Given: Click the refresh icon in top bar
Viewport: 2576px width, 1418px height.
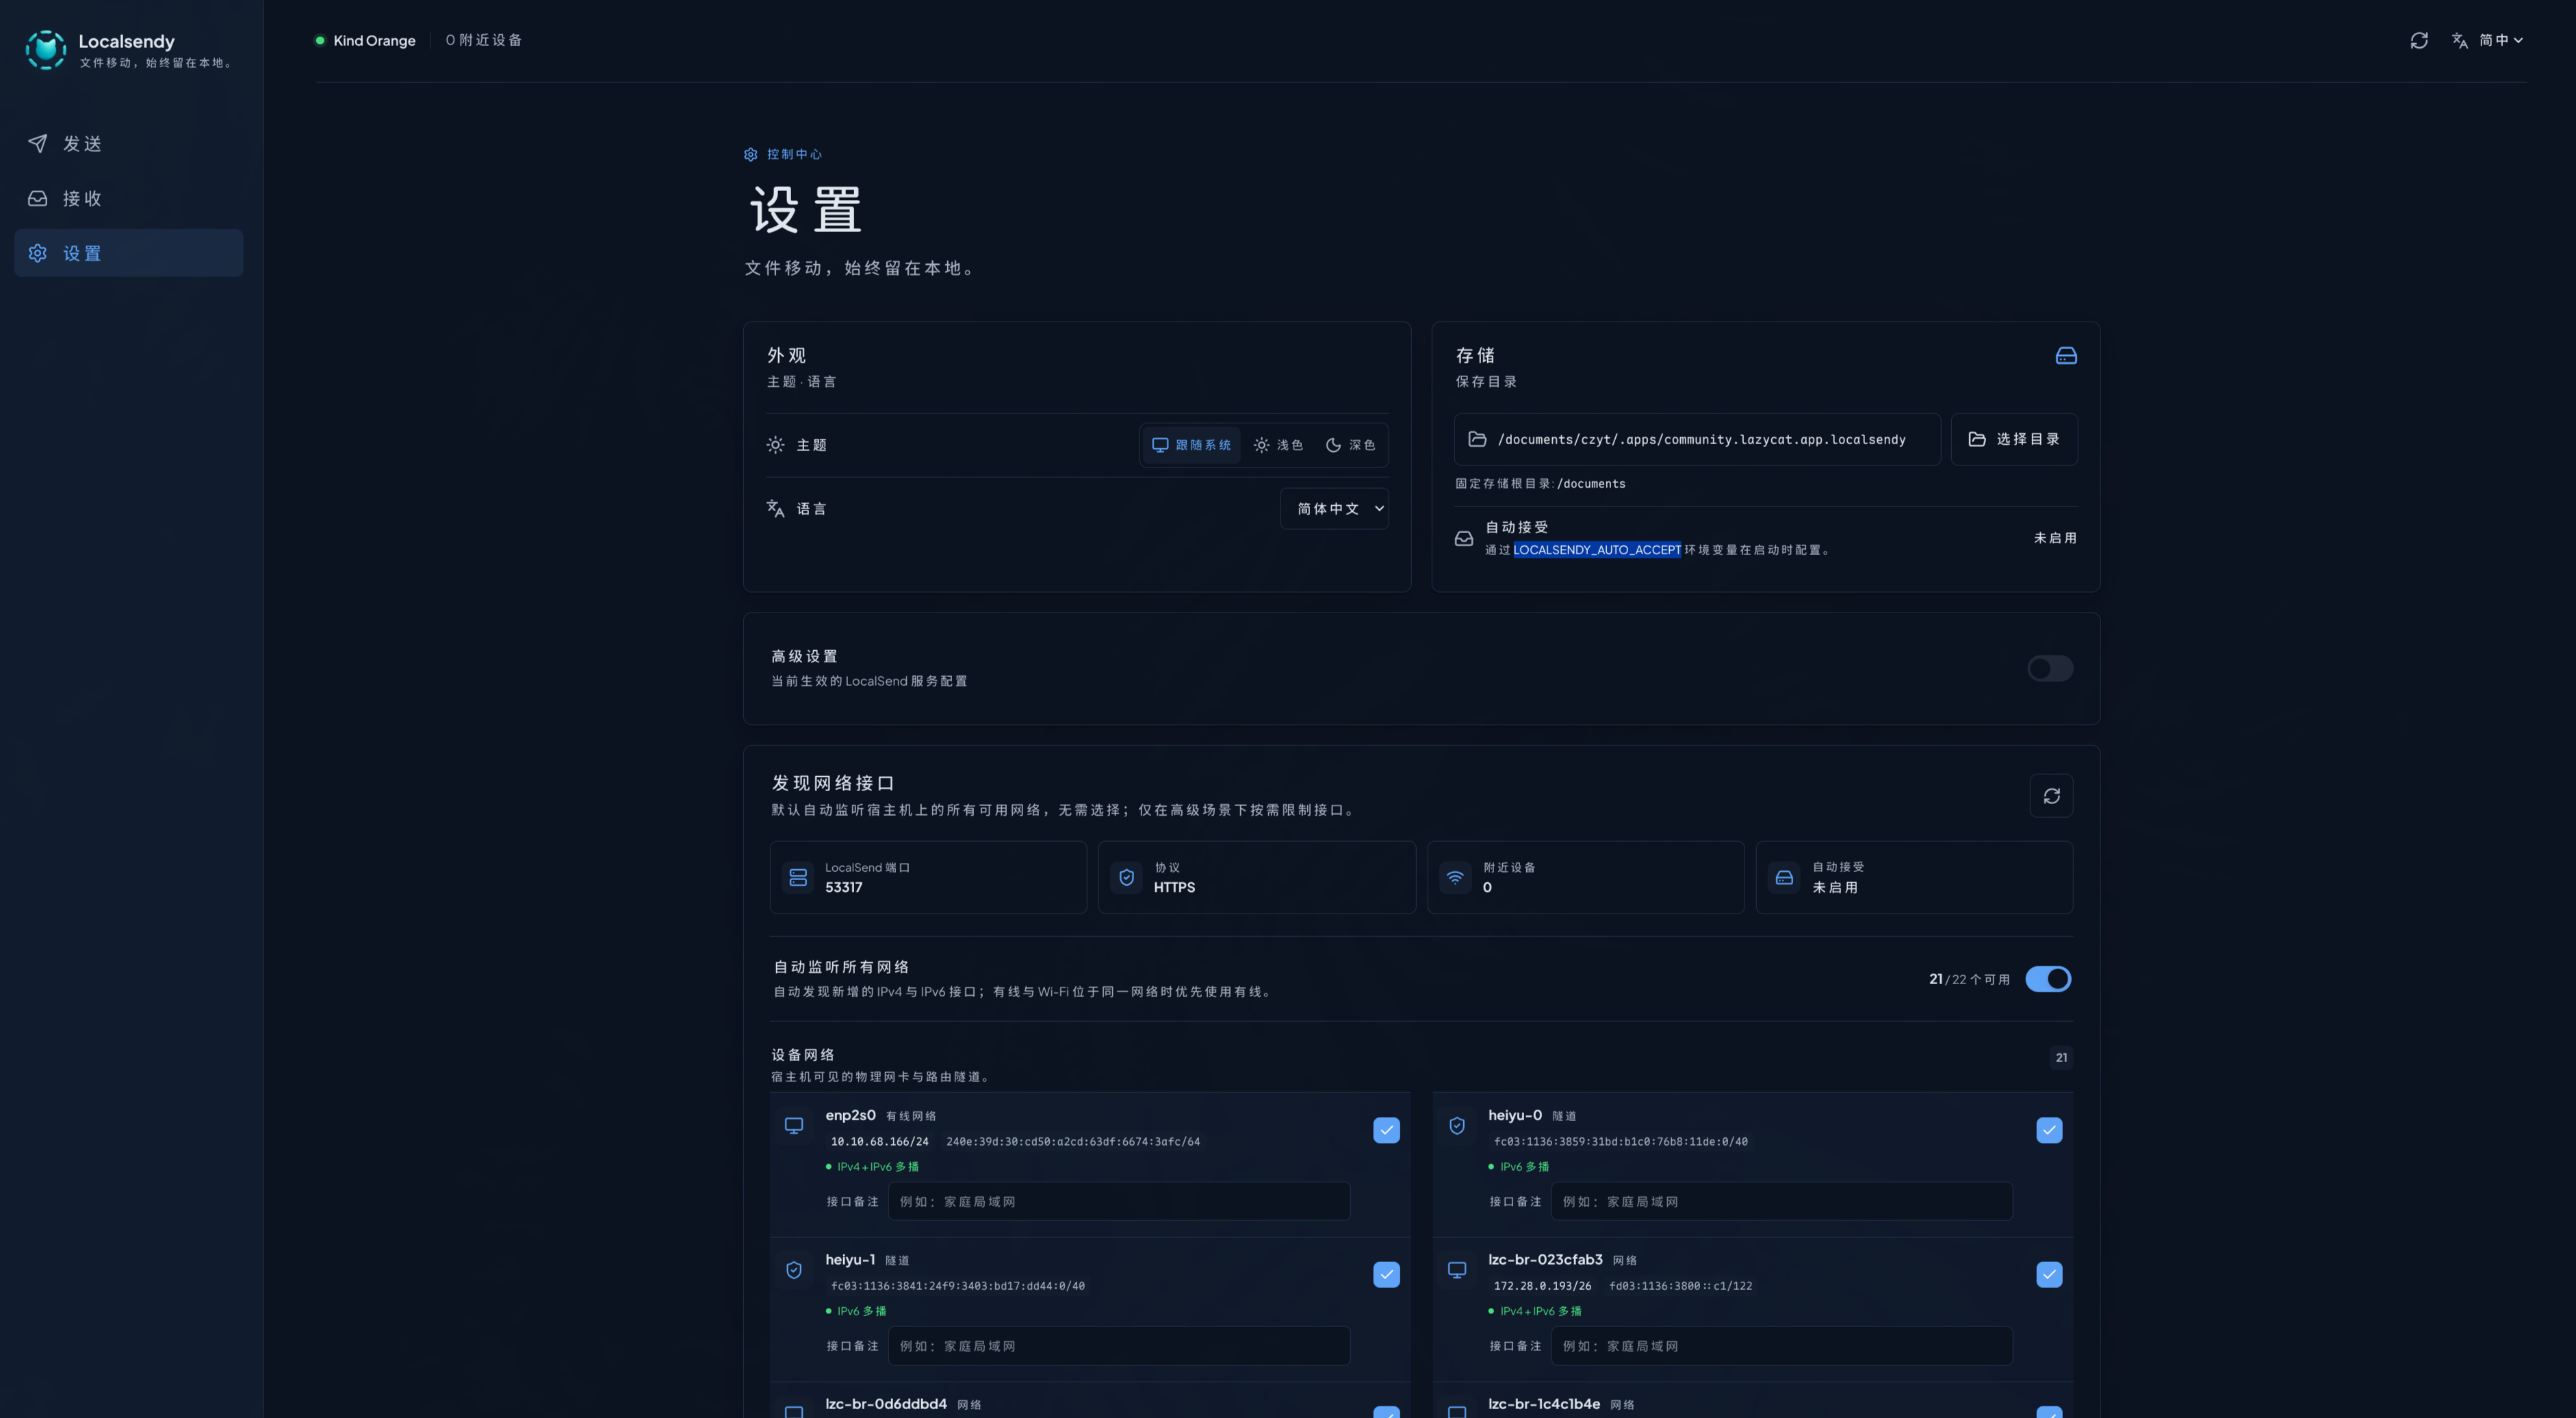Looking at the screenshot, I should coord(2419,40).
